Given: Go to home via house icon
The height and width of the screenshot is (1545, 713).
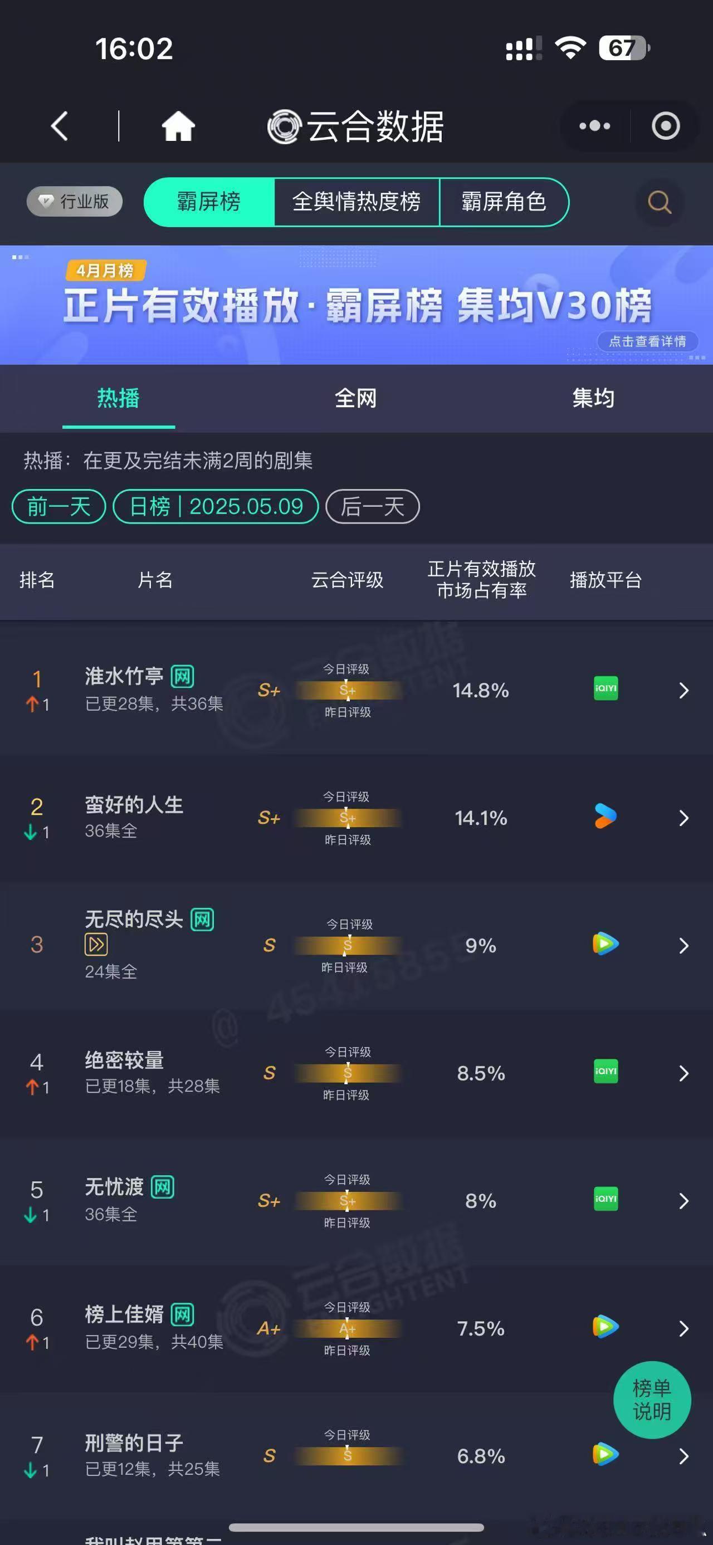Looking at the screenshot, I should point(179,126).
